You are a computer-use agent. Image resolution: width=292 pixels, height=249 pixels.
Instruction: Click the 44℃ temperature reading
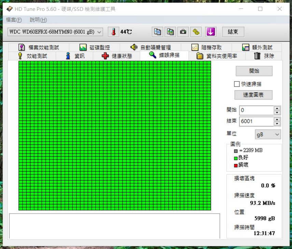[x=126, y=32]
